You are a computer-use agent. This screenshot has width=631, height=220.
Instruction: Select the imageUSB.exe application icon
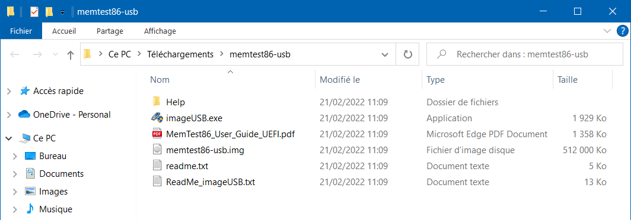coord(157,118)
